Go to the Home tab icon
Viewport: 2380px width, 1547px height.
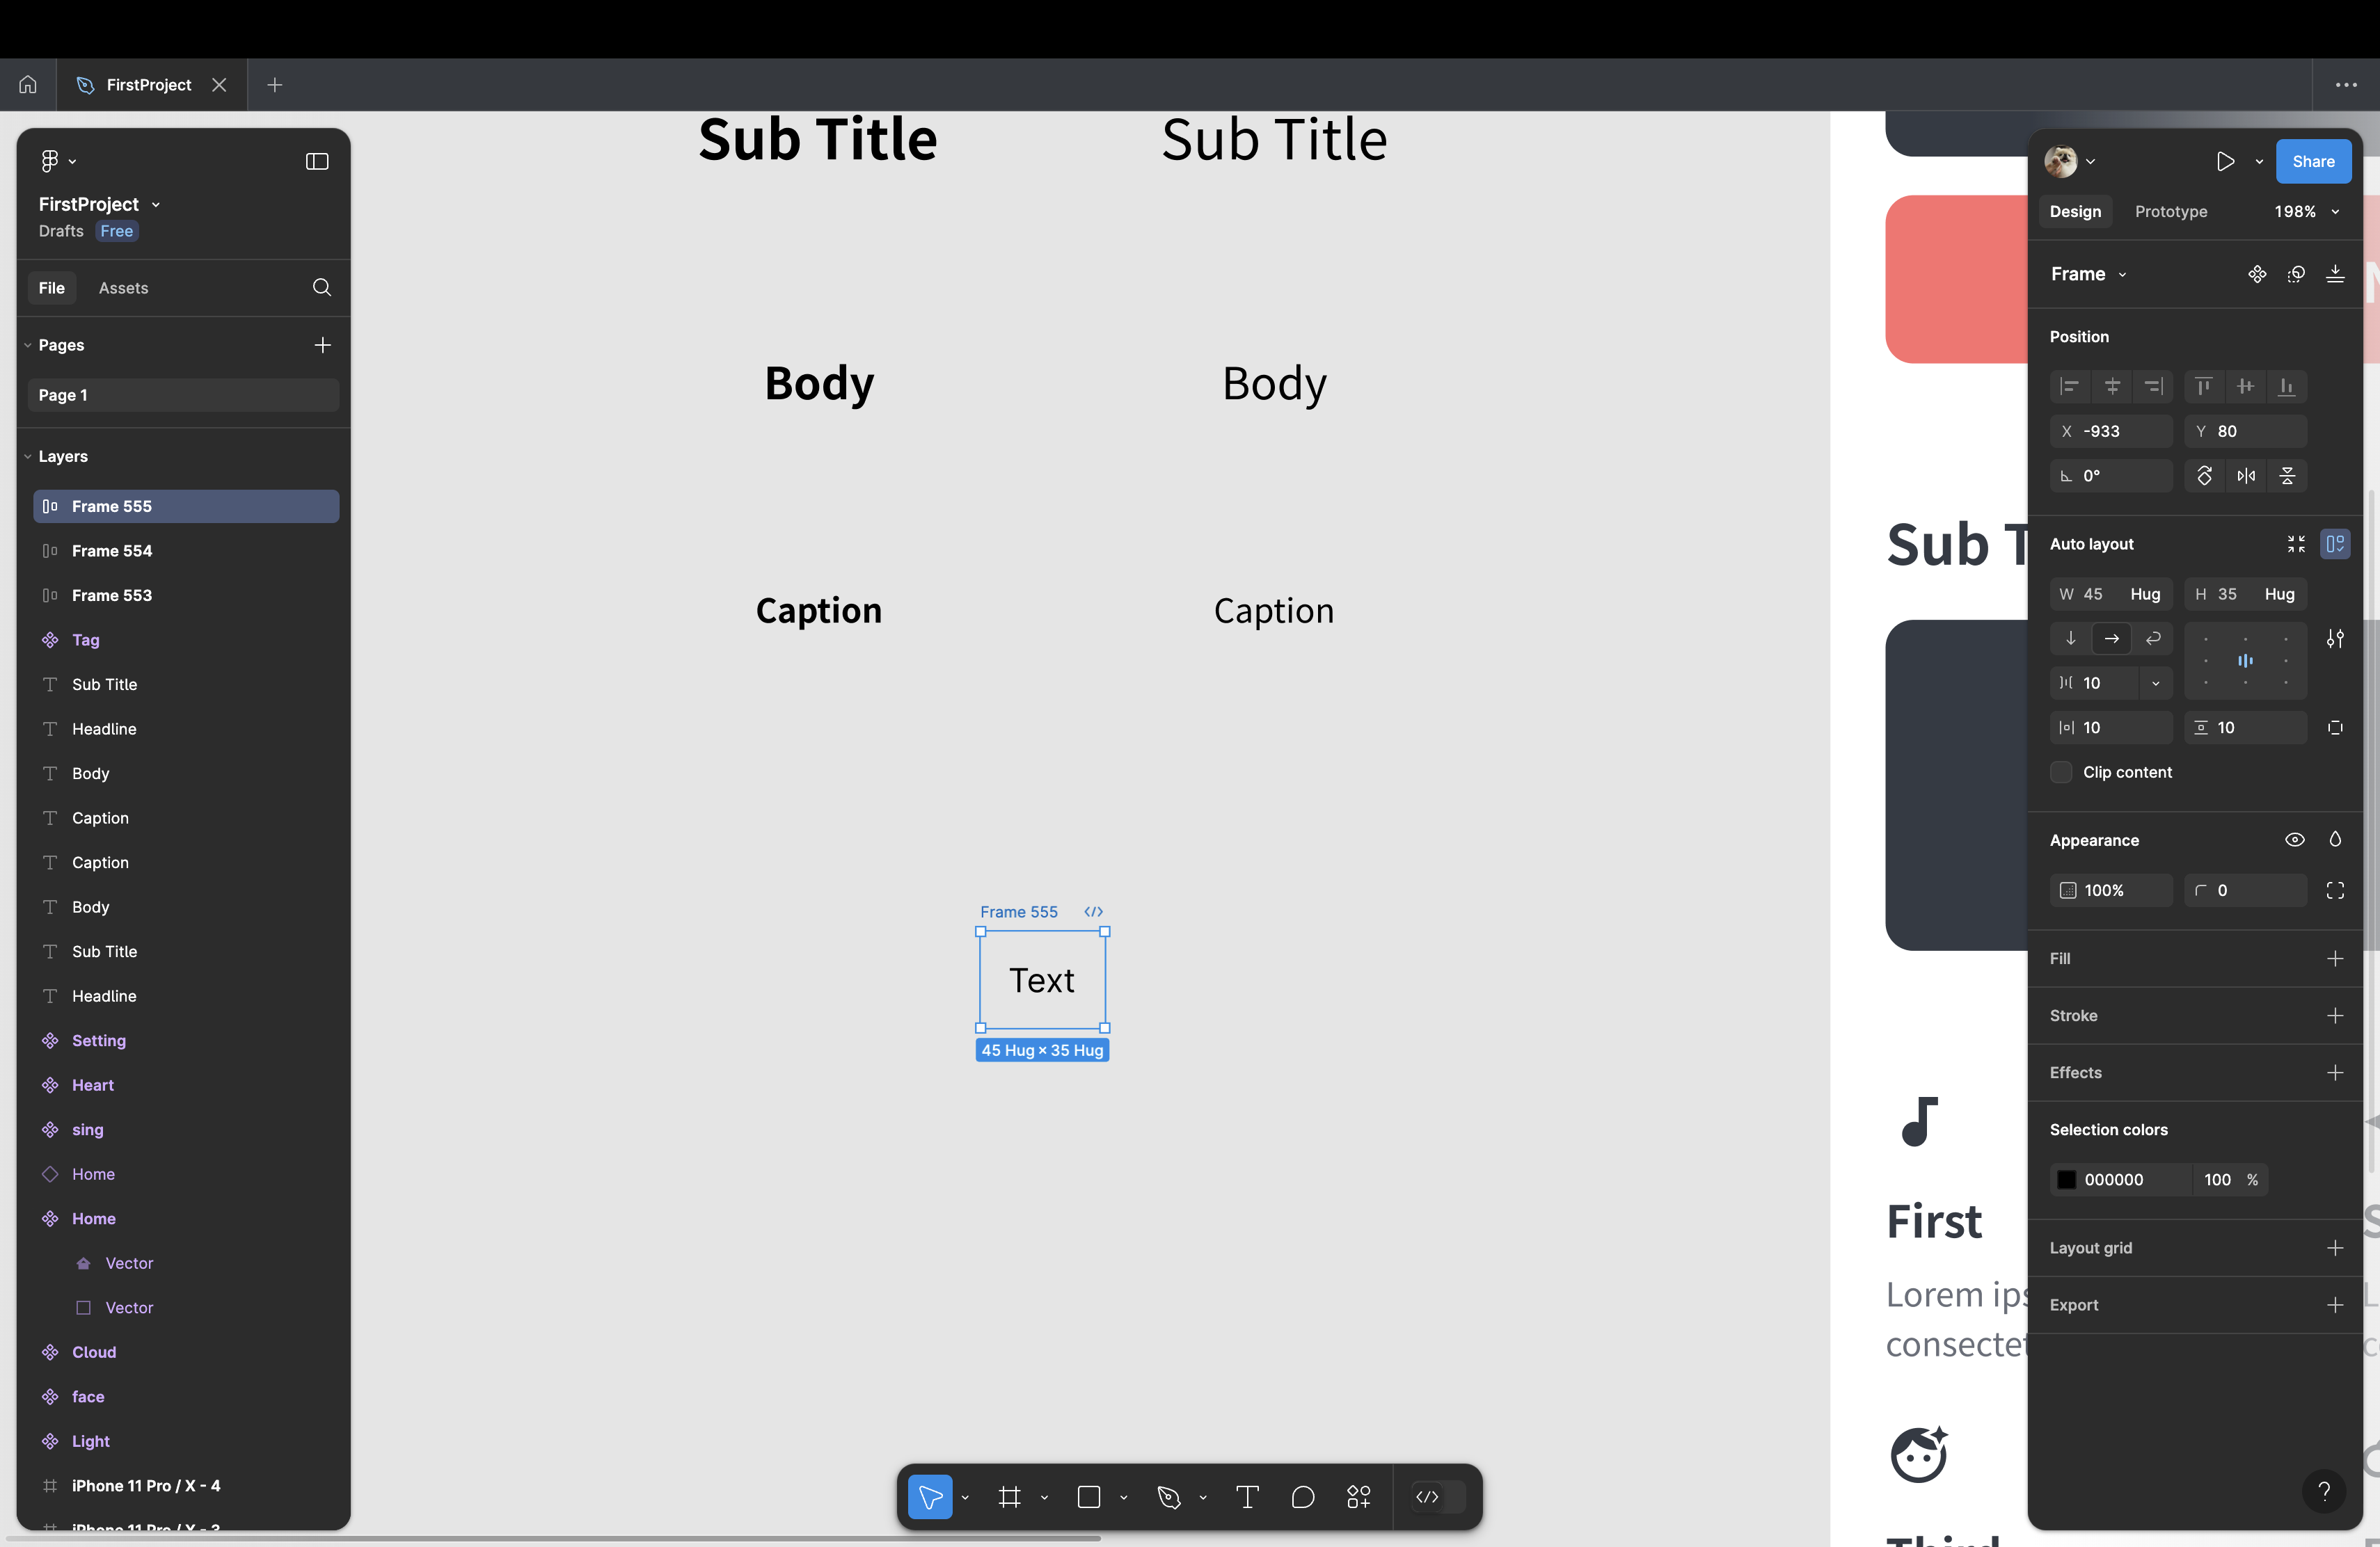click(28, 85)
